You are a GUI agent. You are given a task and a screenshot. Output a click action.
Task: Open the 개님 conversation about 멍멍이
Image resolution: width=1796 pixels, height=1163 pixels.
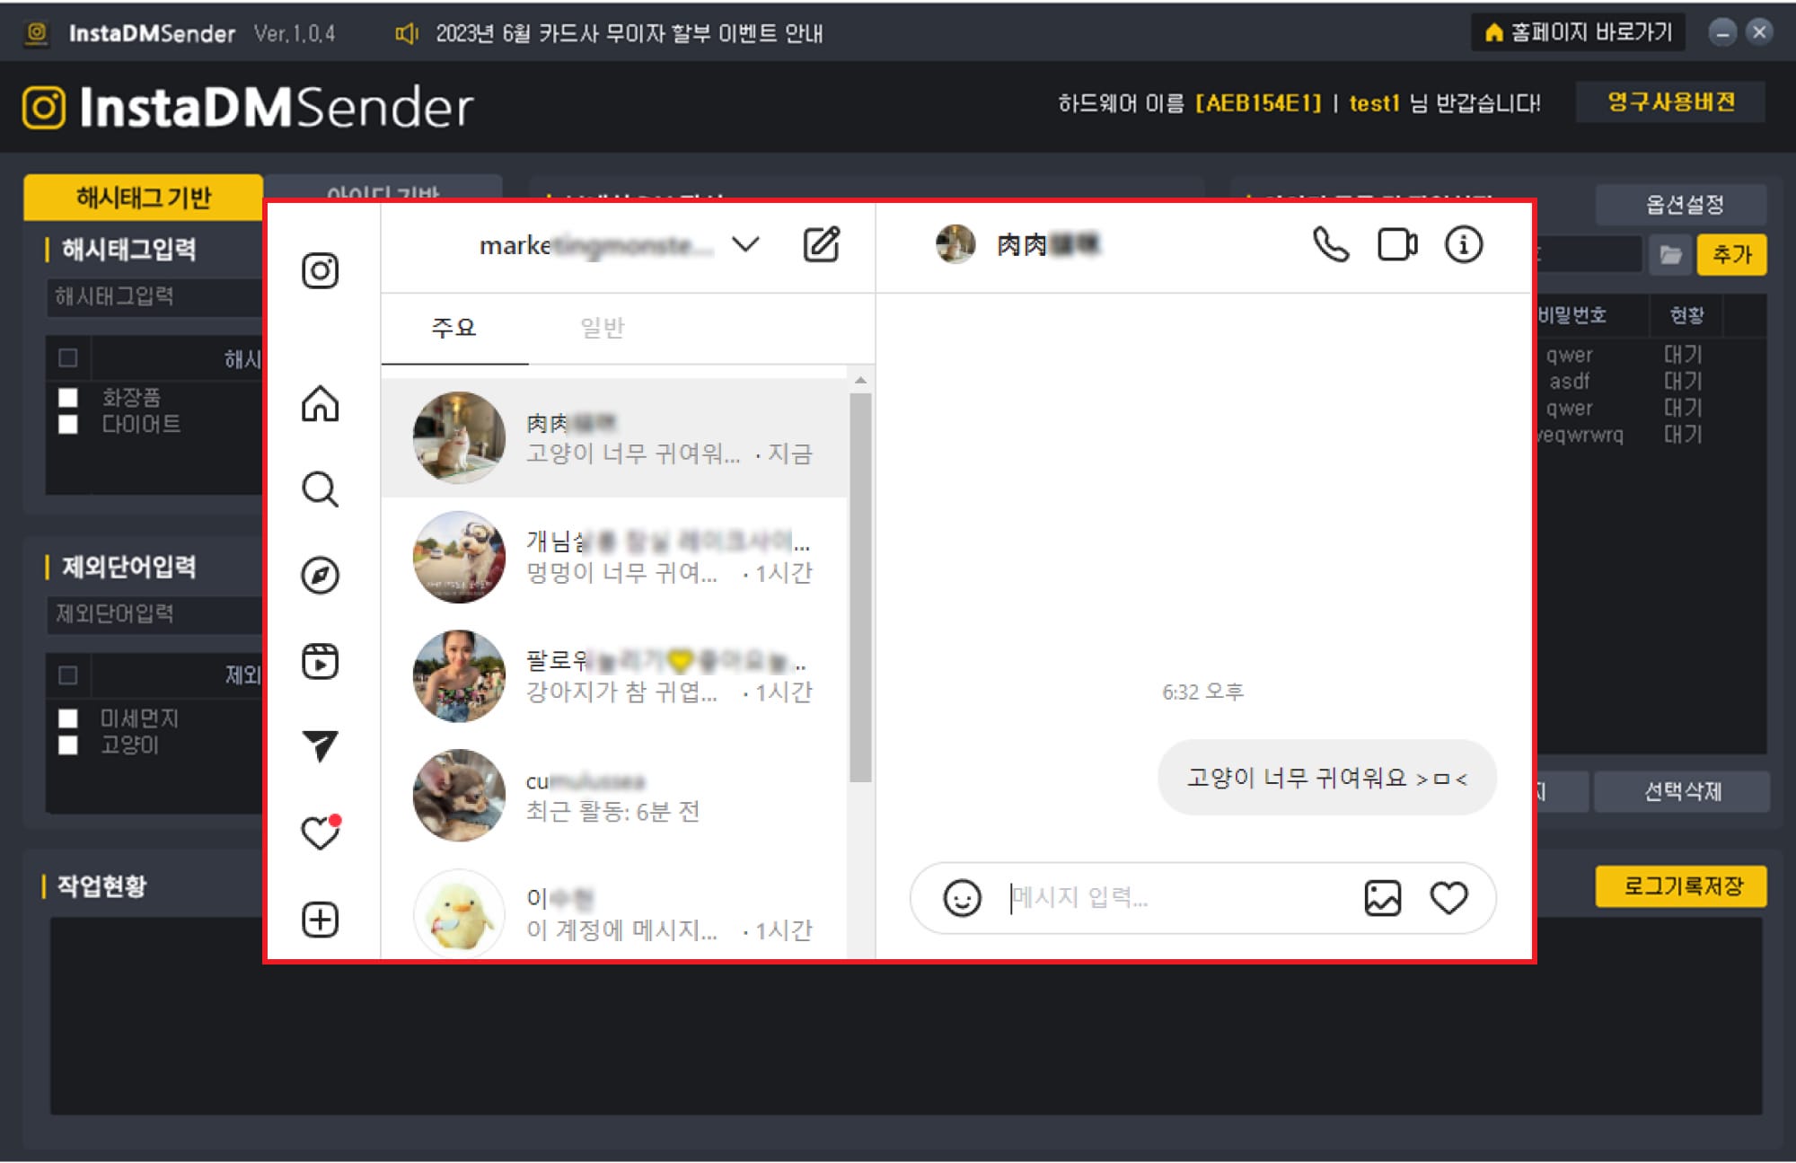pos(614,558)
